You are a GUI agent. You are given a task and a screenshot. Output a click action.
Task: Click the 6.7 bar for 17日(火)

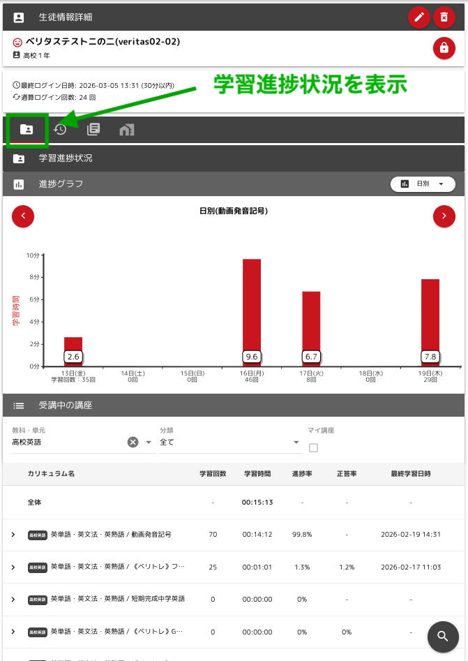pyautogui.click(x=311, y=329)
